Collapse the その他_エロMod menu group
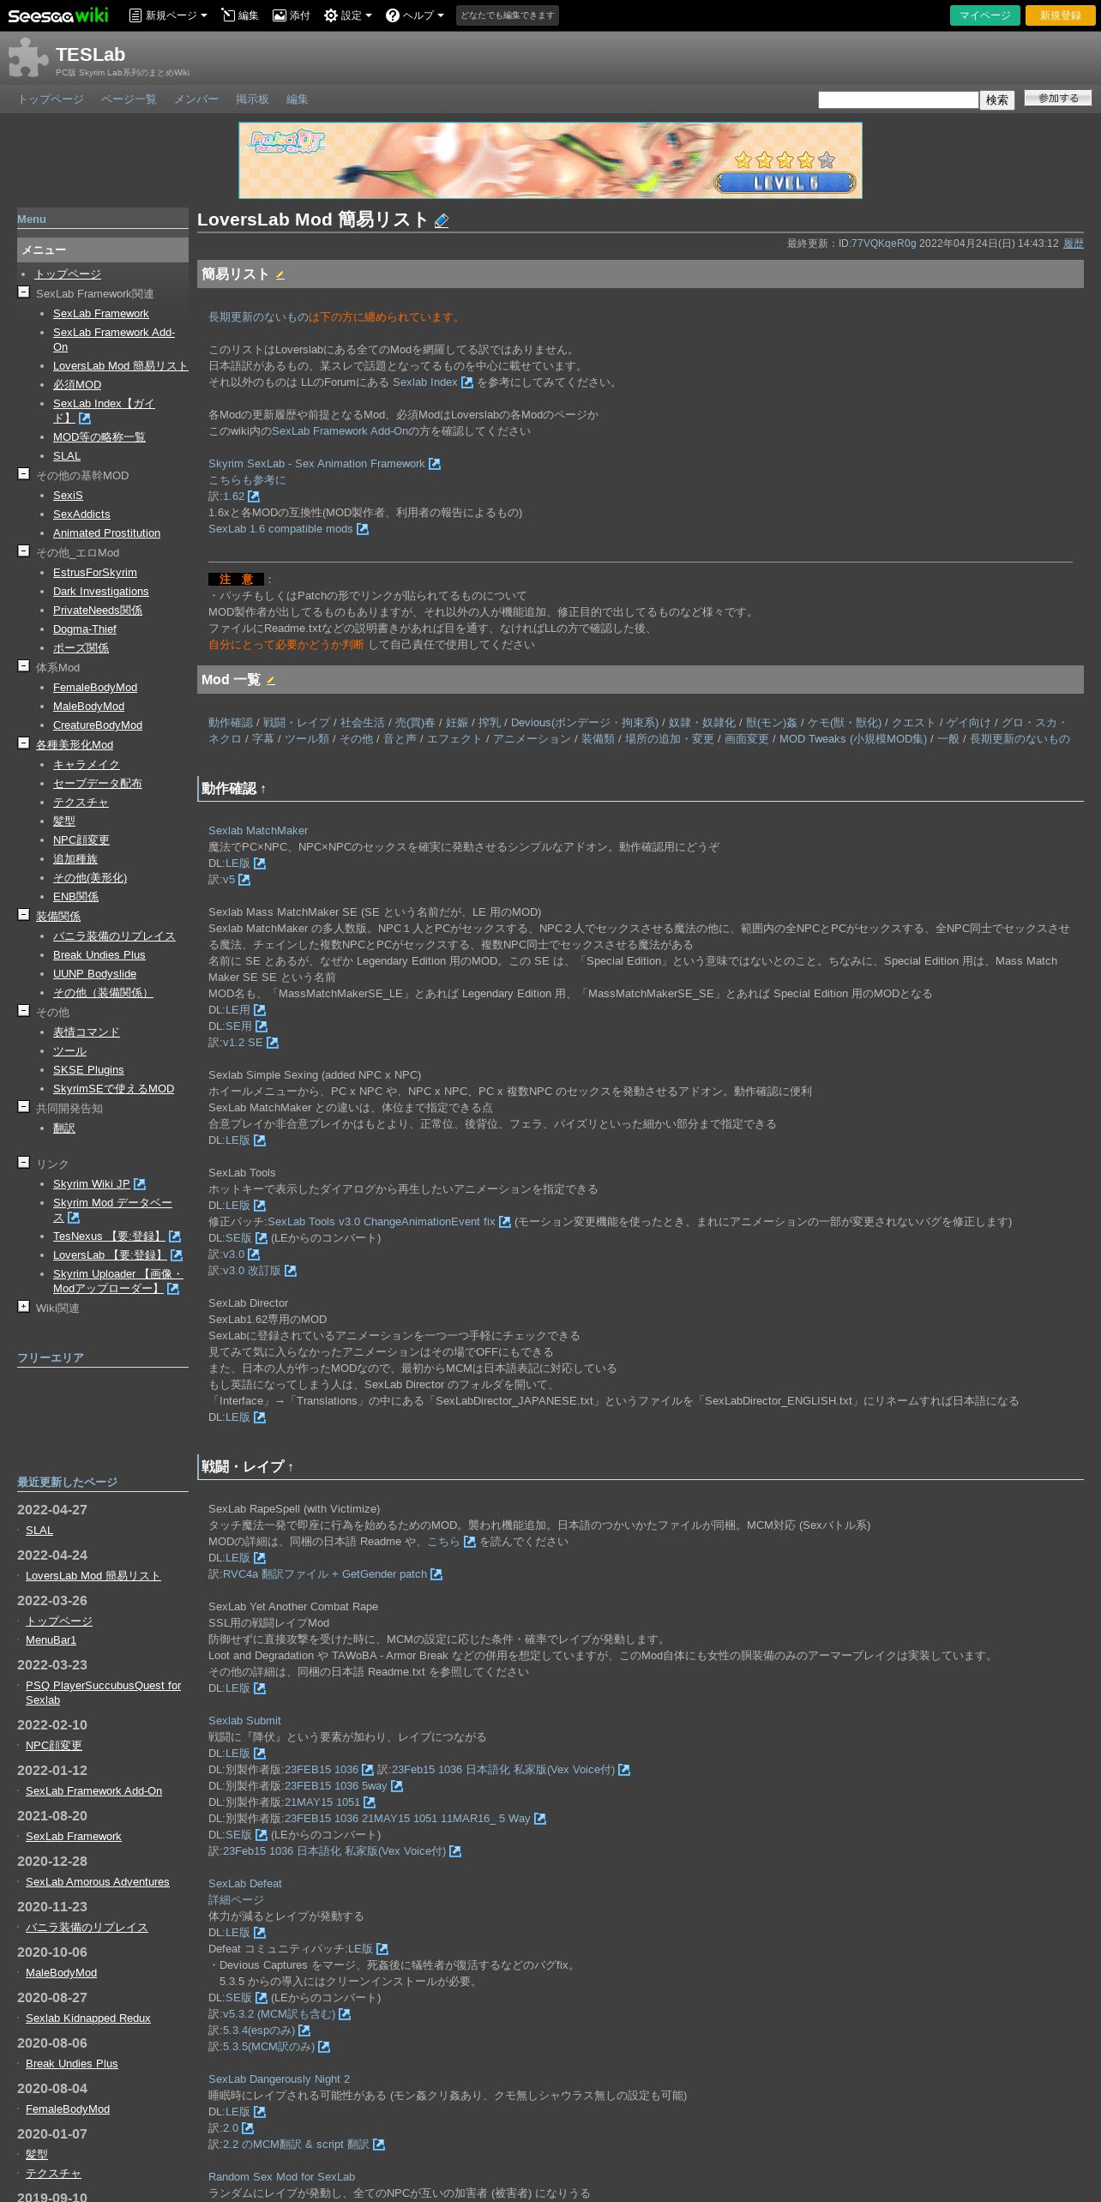 pos(23,551)
